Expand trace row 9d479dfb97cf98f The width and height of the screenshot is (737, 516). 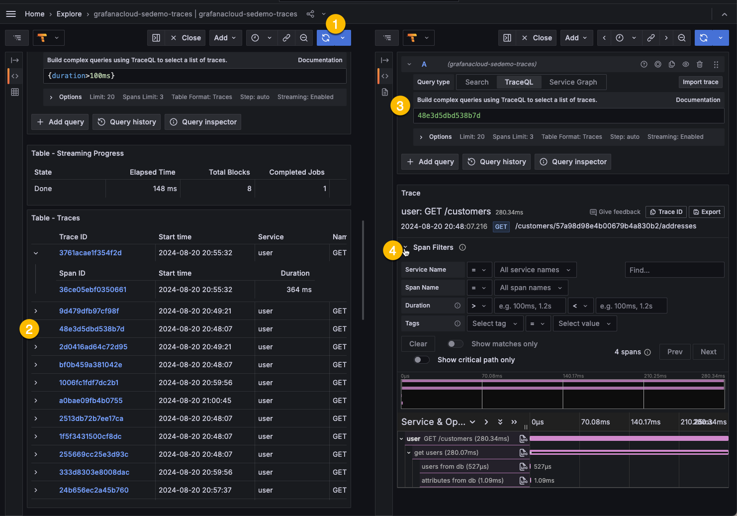(36, 311)
